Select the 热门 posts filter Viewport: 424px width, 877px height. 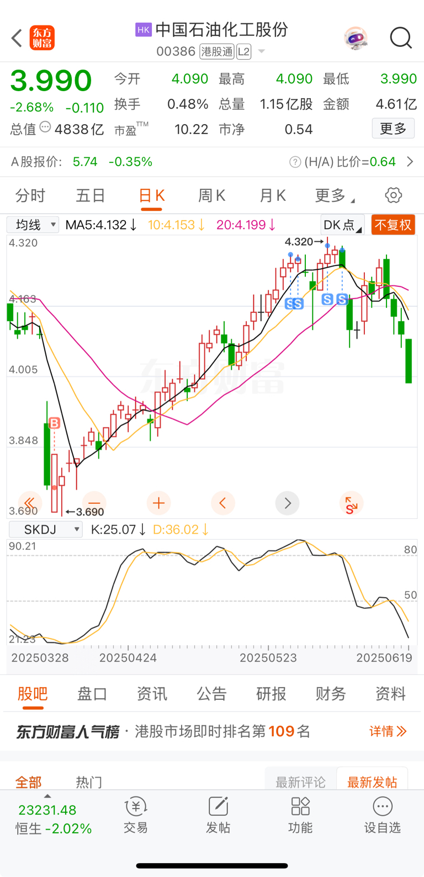[x=89, y=782]
